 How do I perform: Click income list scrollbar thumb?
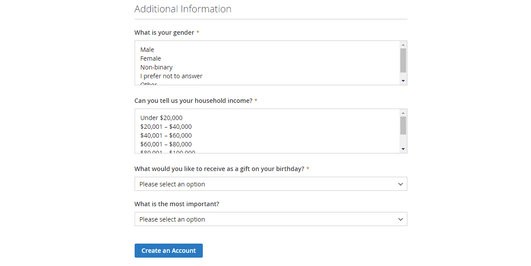click(403, 125)
